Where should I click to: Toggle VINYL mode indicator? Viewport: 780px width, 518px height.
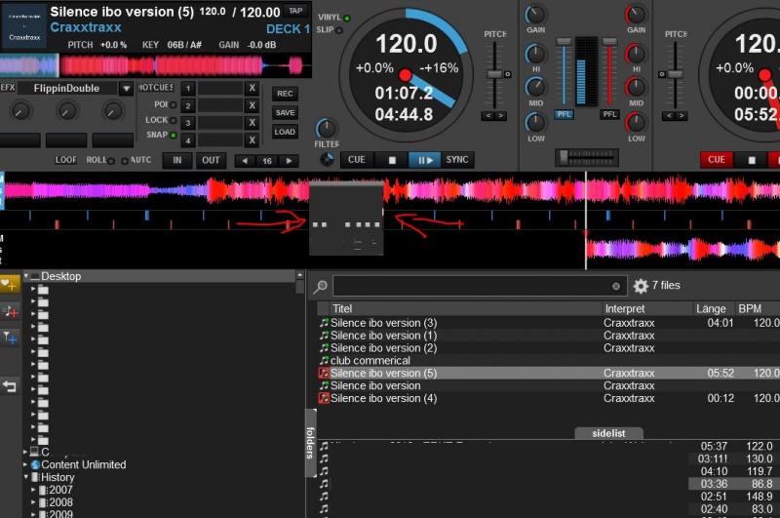[347, 18]
